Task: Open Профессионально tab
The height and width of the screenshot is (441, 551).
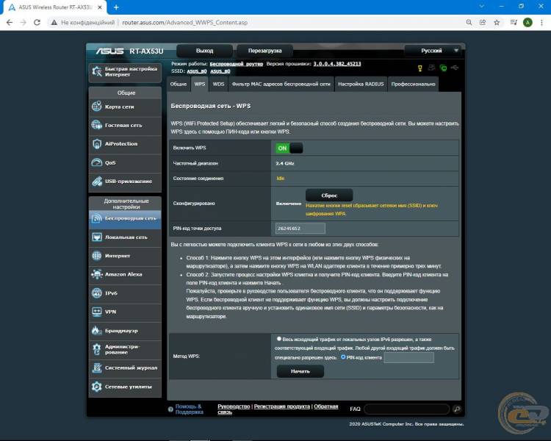Action: pyautogui.click(x=413, y=84)
